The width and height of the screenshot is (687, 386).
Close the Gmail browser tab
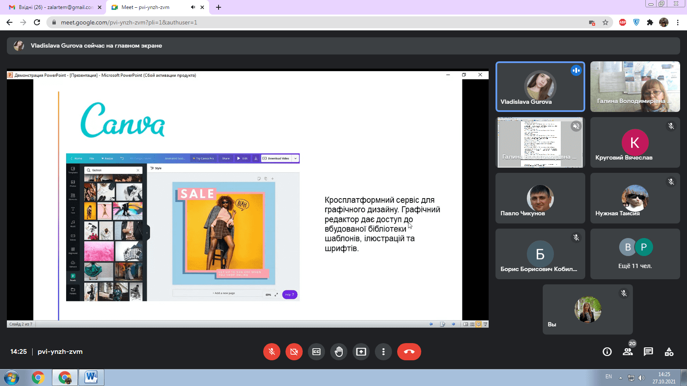click(100, 7)
